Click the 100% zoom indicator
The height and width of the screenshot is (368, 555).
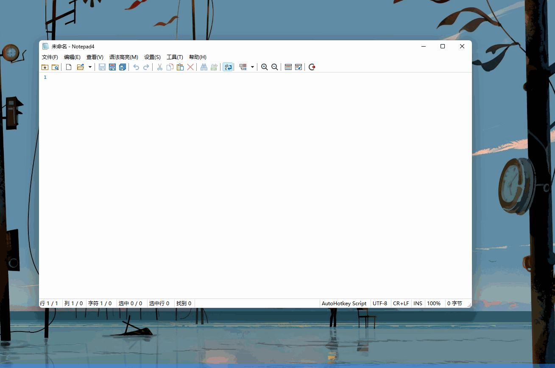click(434, 303)
